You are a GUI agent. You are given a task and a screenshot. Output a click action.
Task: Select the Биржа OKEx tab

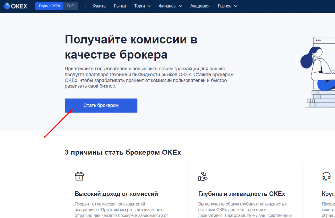click(x=49, y=6)
